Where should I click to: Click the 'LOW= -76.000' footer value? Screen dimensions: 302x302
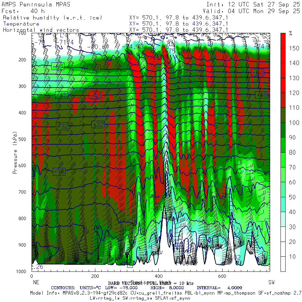click(x=121, y=288)
